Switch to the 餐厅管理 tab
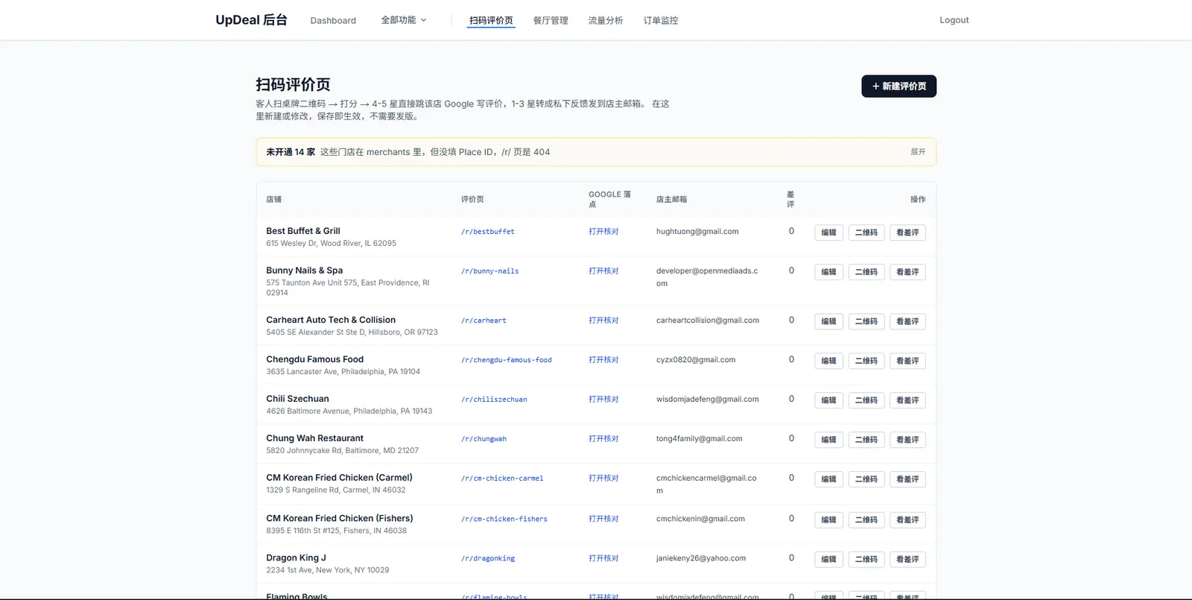 551,21
